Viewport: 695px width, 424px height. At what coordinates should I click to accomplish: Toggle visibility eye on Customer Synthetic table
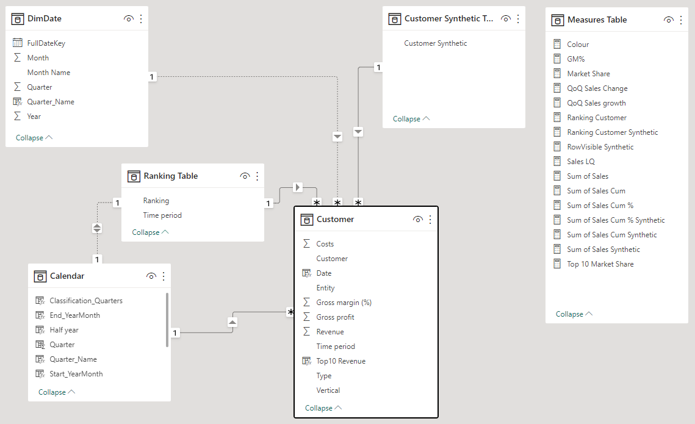point(506,19)
